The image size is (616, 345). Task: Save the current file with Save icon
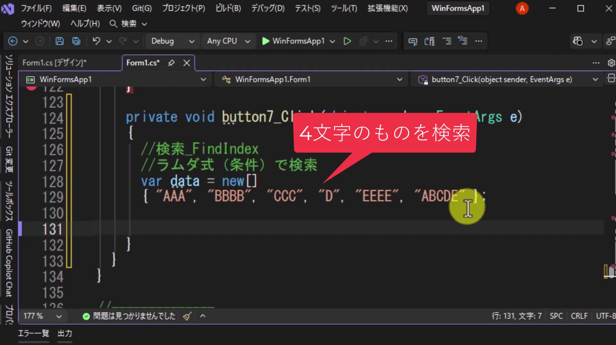59,41
